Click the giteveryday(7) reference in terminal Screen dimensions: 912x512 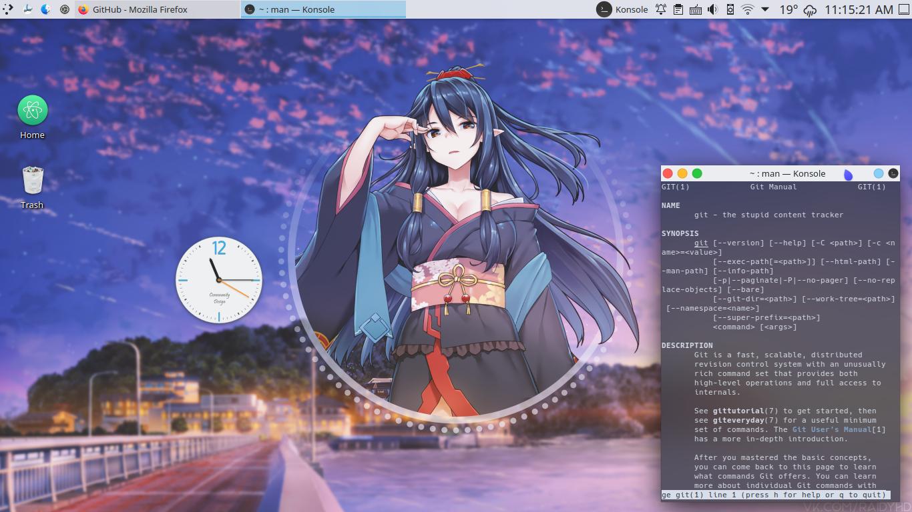(x=745, y=420)
